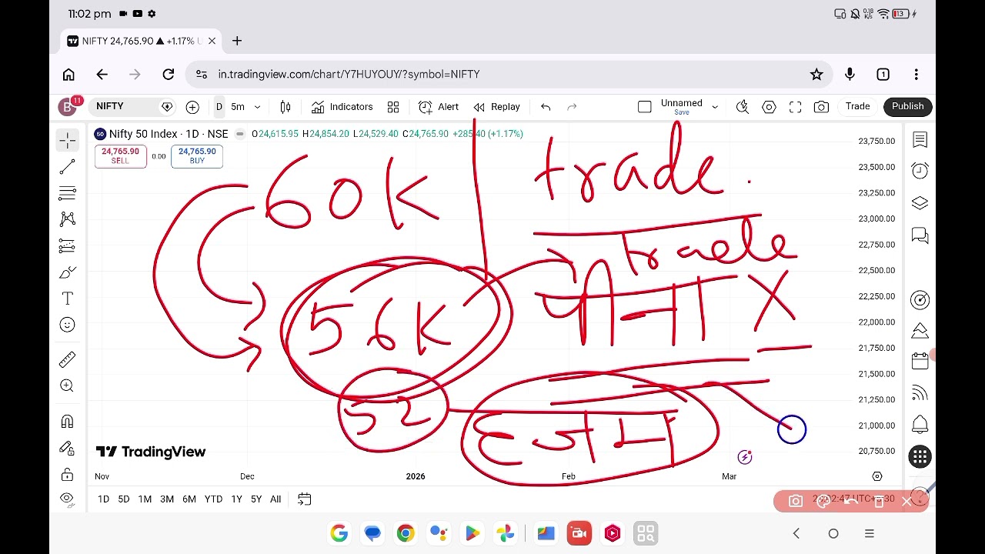
Task: Open the notifications bell panel
Action: tap(920, 425)
